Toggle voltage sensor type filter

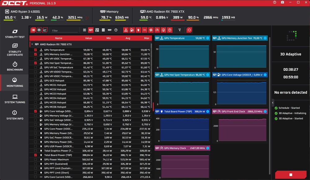pos(132,30)
